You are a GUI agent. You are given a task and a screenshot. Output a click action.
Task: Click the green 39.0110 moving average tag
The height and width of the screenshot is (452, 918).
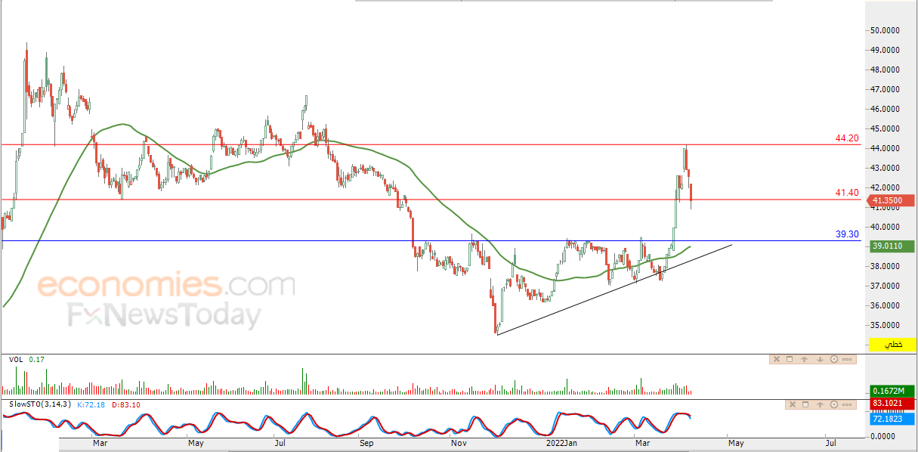click(x=893, y=246)
